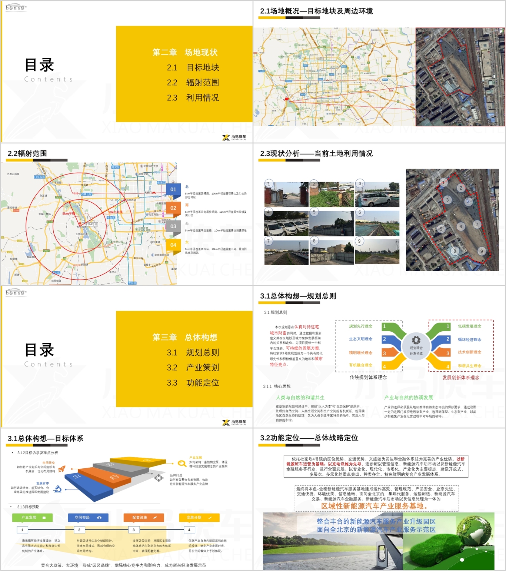Select the yellow 发展分期 label button
This screenshot has width=506, height=571.
click(x=199, y=518)
